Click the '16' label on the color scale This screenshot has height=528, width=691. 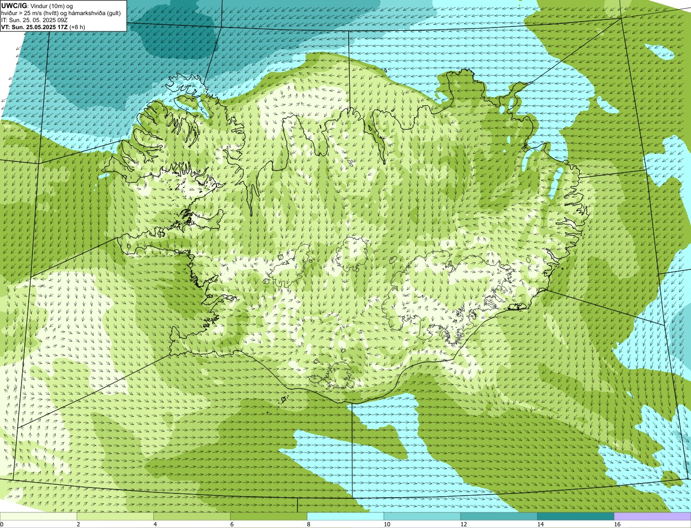click(x=617, y=524)
